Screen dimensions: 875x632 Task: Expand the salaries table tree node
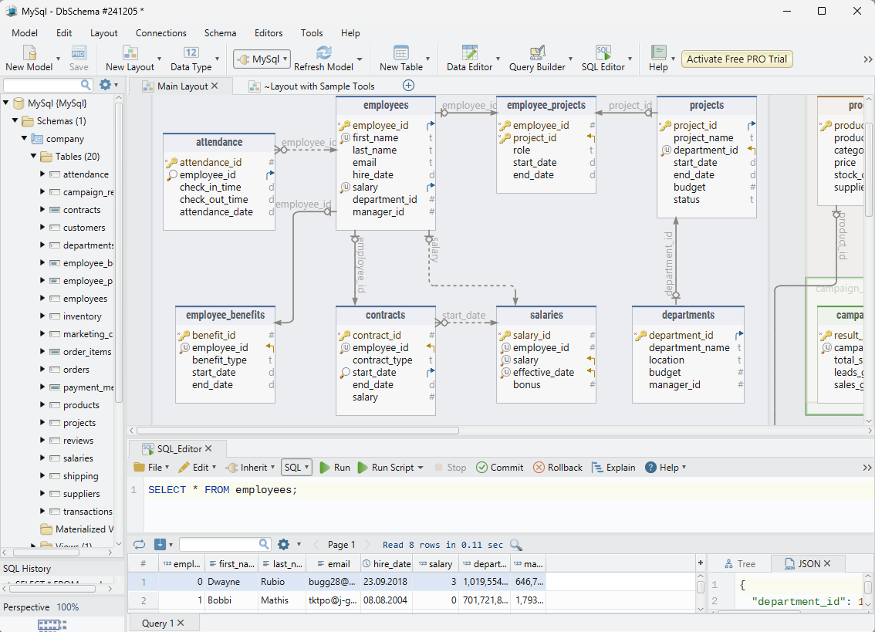point(42,458)
